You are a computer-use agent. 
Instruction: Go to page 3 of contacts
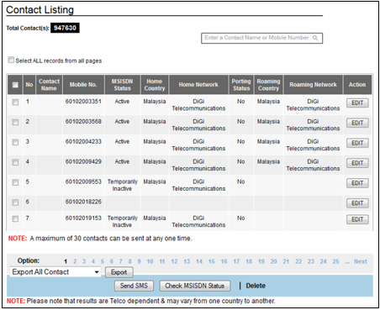tap(84, 261)
